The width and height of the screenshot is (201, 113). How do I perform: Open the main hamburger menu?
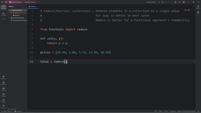[6, 2]
